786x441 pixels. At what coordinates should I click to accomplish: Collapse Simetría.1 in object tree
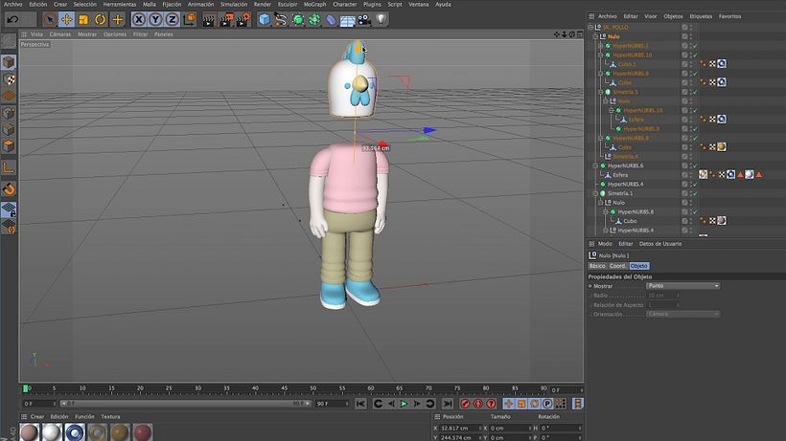pos(595,193)
